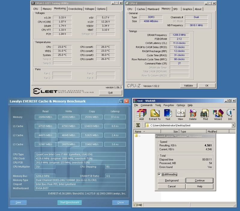Sort WinRAR file list by Name column
This screenshot has width=240, height=211.
point(147,132)
